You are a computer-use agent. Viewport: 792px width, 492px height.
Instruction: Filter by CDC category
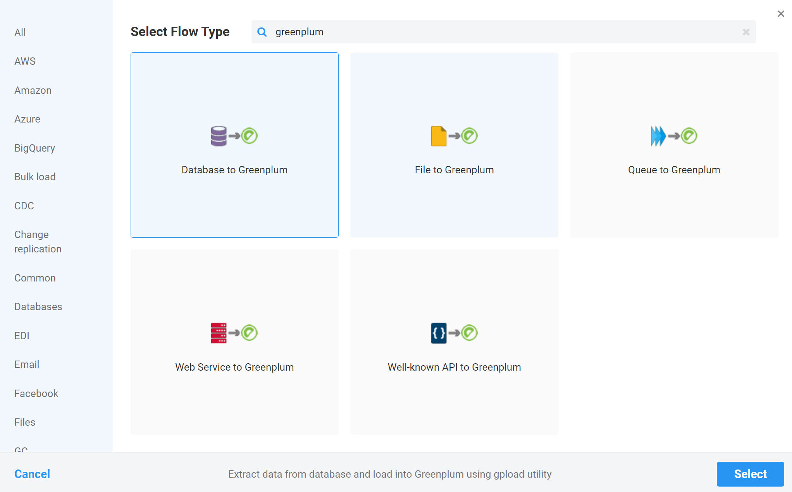click(x=24, y=206)
